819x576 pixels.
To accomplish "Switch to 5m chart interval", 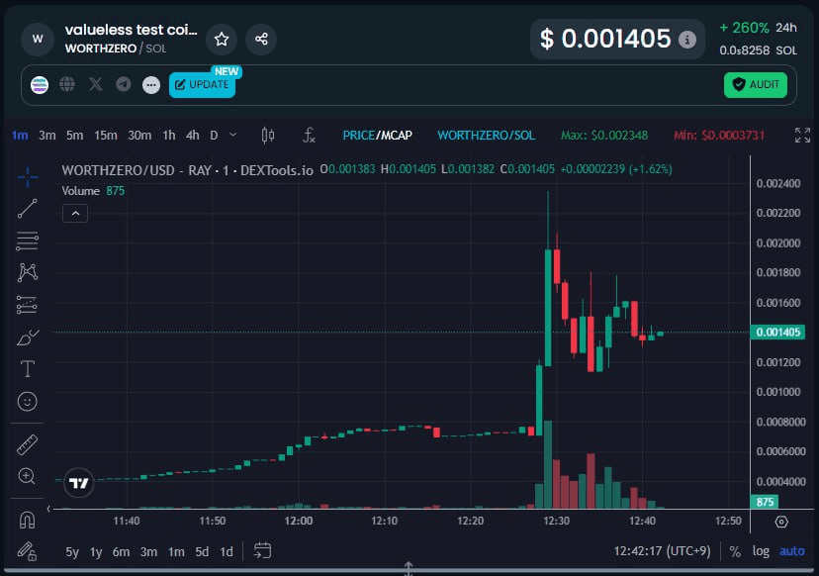I will (x=75, y=136).
